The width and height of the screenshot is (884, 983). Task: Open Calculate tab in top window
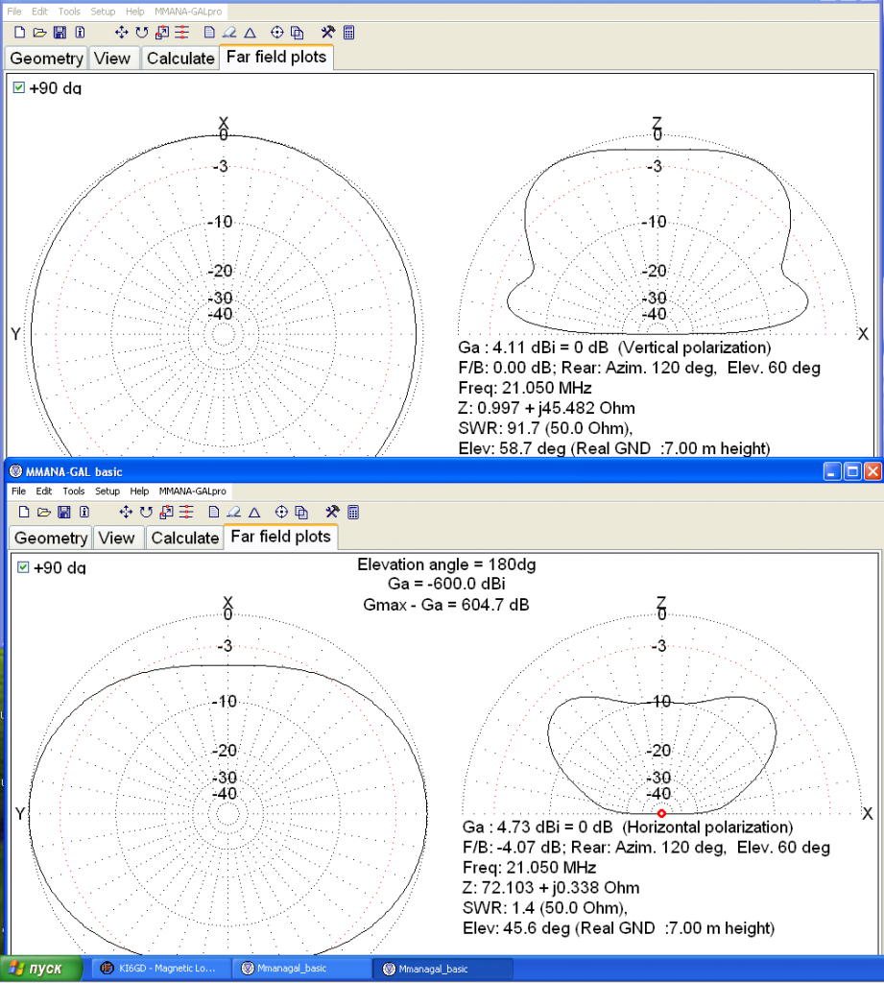(x=179, y=59)
